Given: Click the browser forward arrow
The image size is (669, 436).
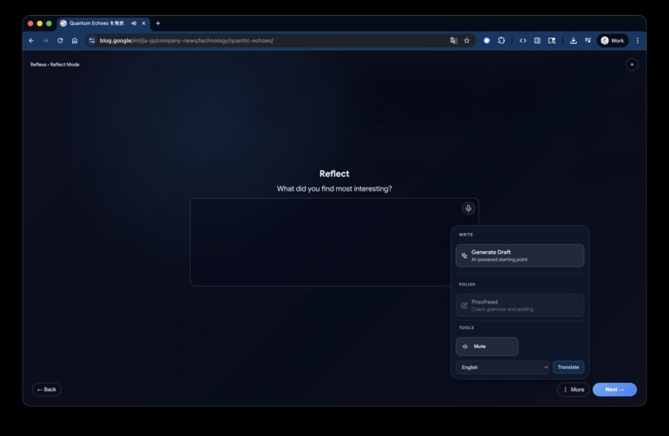Looking at the screenshot, I should pos(46,41).
